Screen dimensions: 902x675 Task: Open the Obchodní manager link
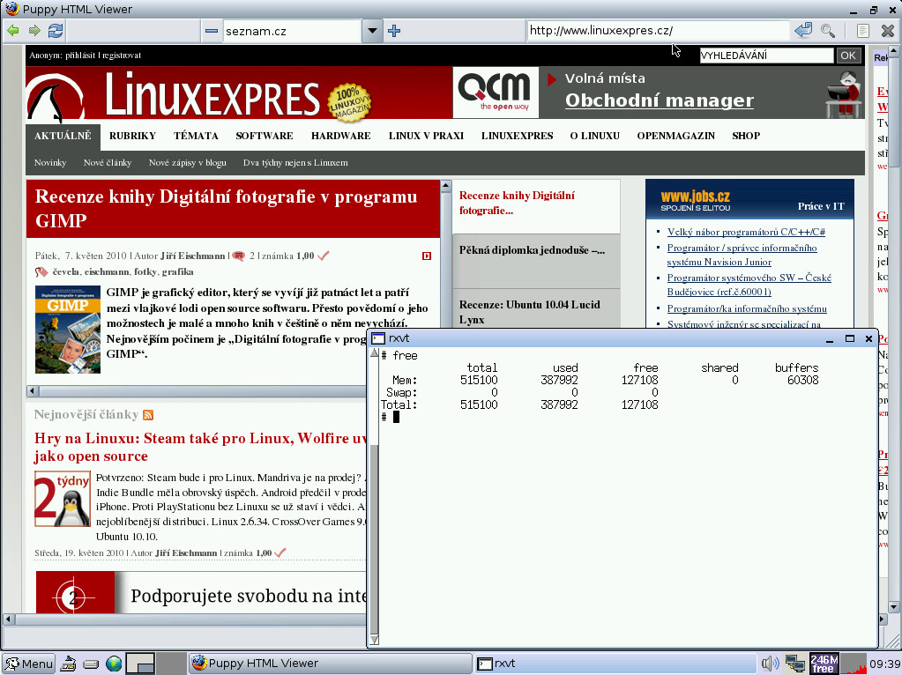pos(660,100)
